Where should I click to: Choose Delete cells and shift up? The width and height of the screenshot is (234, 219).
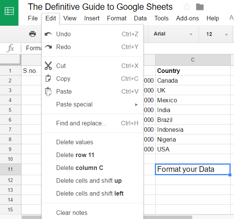pos(93,181)
